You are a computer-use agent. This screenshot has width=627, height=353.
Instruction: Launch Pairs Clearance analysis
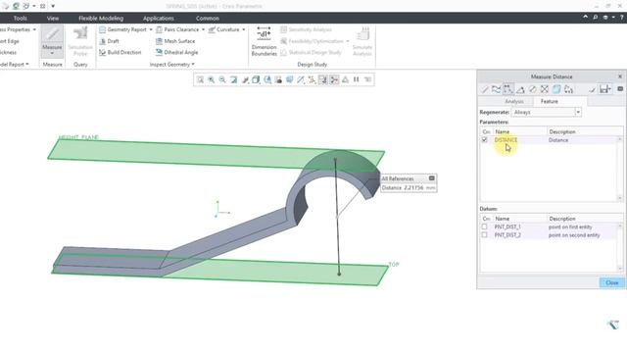coord(177,29)
